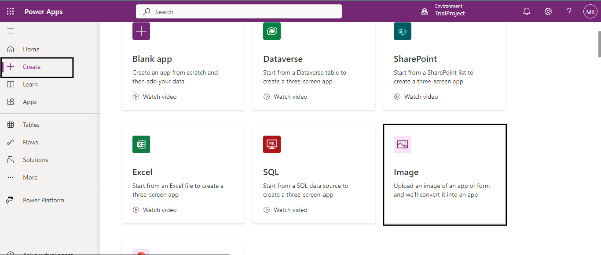The image size is (601, 255).
Task: Click the Blank app plus icon
Action: (141, 31)
